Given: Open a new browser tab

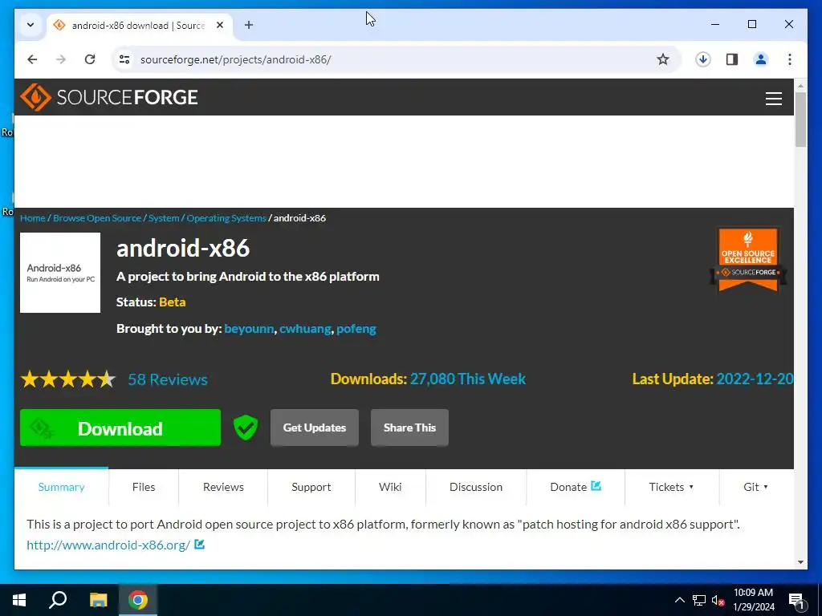Looking at the screenshot, I should (x=249, y=25).
